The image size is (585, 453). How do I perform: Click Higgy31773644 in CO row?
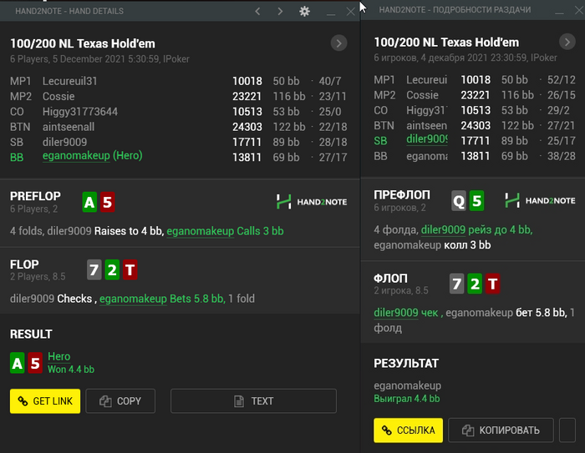click(80, 112)
